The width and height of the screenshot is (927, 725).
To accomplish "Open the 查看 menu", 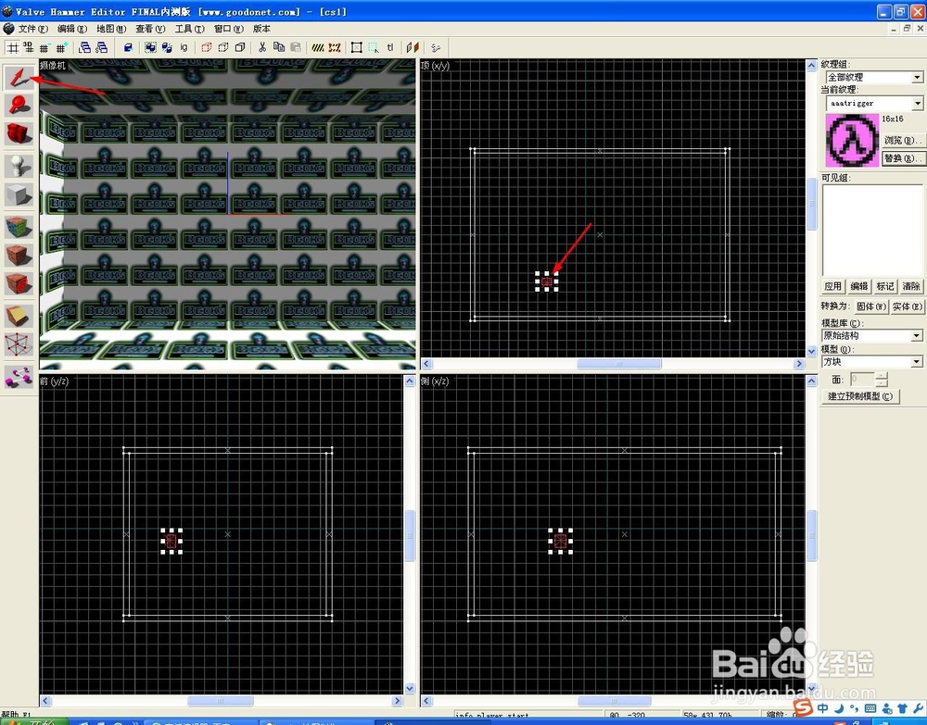I will click(150, 29).
